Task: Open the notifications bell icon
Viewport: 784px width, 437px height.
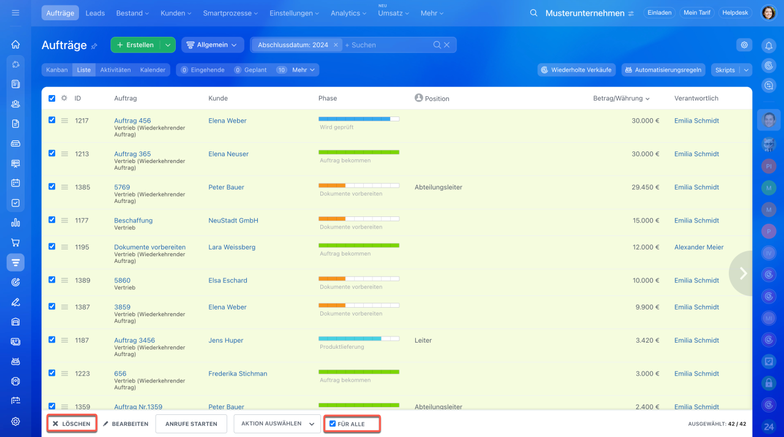Action: click(769, 45)
